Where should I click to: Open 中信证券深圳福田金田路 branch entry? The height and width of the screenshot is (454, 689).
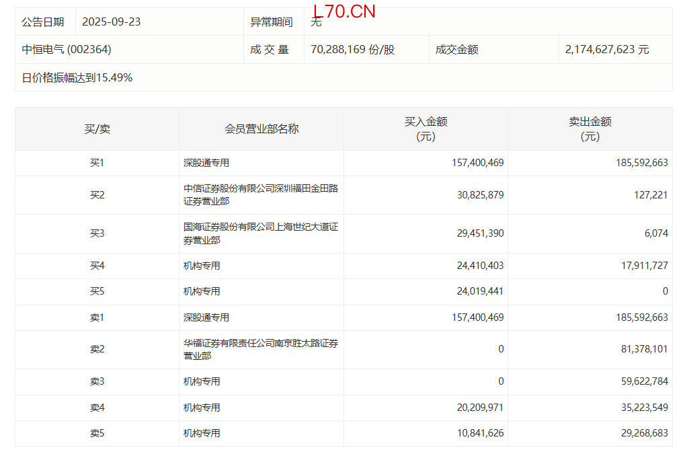[261, 195]
